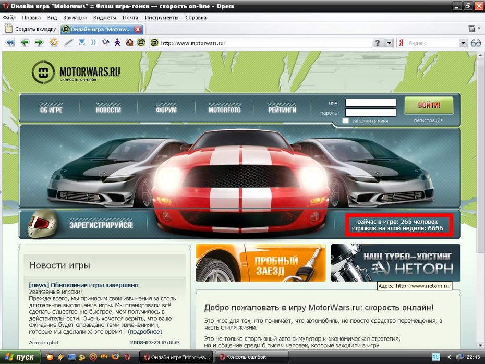
Task: Open the Файл menu
Action: click(x=9, y=18)
